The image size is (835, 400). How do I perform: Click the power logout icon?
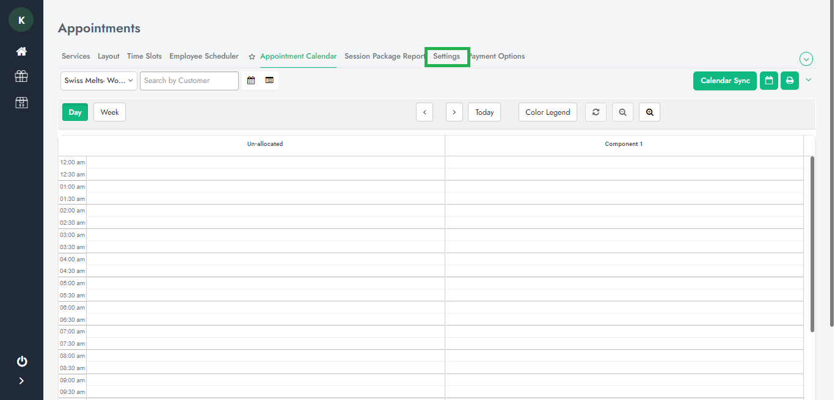tap(21, 362)
